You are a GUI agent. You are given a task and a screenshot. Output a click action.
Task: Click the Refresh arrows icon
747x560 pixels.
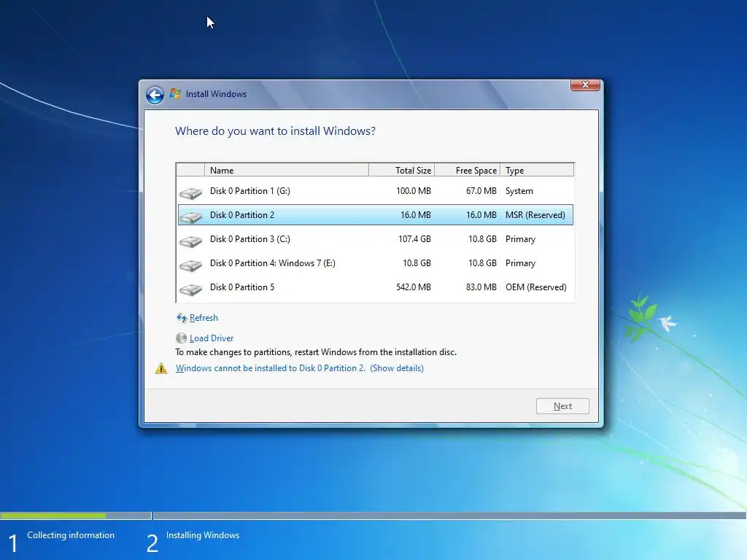(x=182, y=318)
